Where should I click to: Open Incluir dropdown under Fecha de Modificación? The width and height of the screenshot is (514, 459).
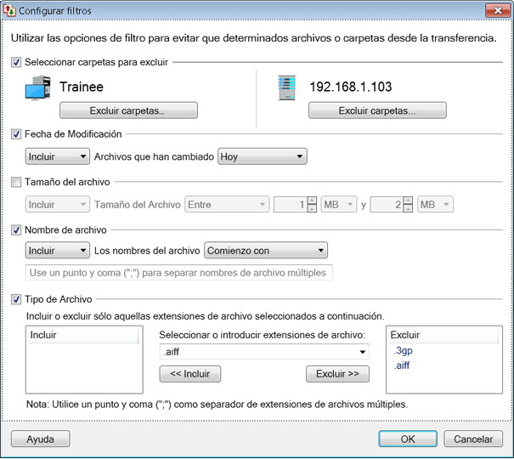57,156
